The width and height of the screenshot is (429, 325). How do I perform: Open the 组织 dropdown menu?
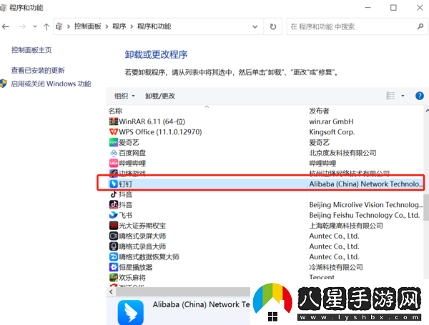click(x=124, y=96)
